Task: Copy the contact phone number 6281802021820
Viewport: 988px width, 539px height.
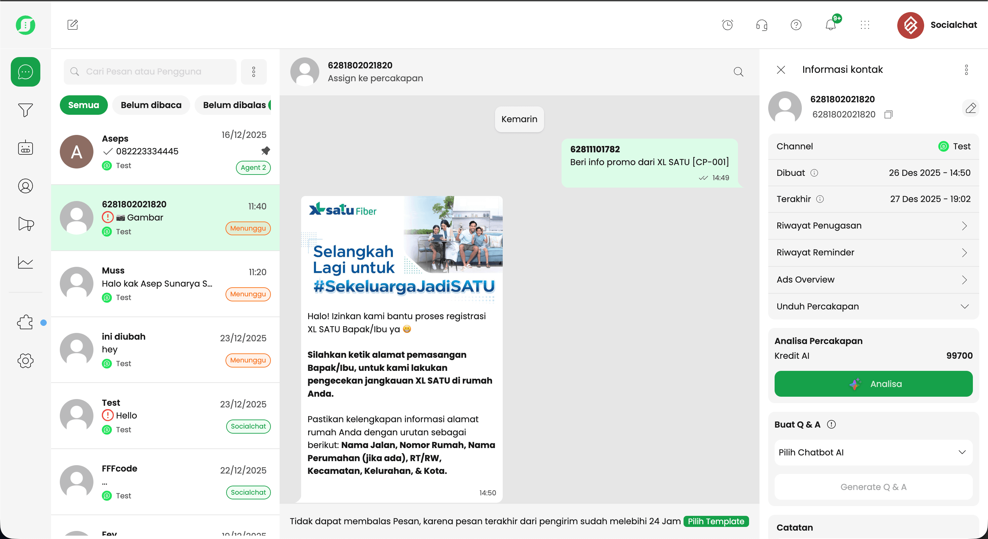Action: click(888, 114)
